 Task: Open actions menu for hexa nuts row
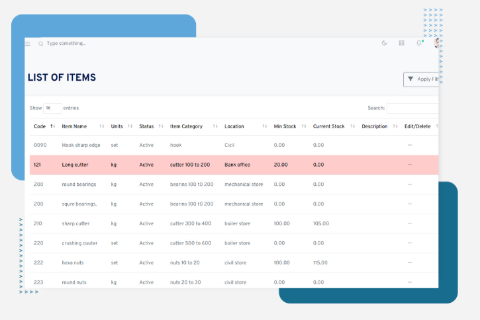point(409,262)
